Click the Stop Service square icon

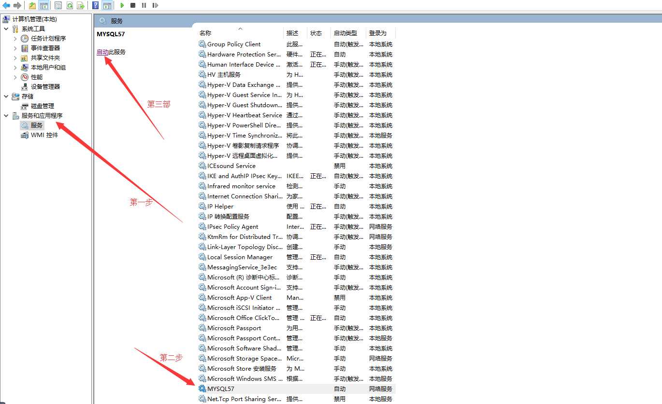[133, 5]
